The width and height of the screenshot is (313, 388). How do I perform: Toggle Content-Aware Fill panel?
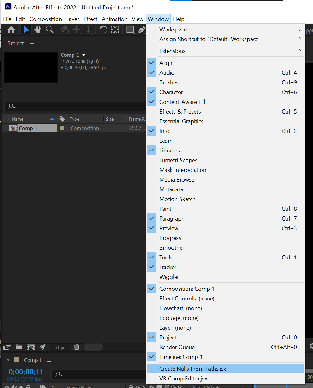tap(225, 102)
